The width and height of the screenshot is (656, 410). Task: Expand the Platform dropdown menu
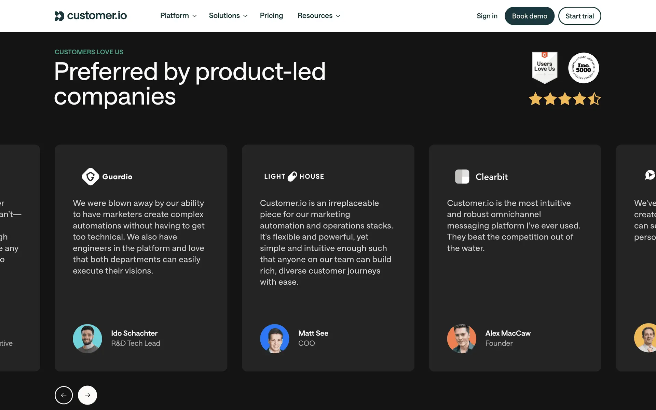(178, 16)
